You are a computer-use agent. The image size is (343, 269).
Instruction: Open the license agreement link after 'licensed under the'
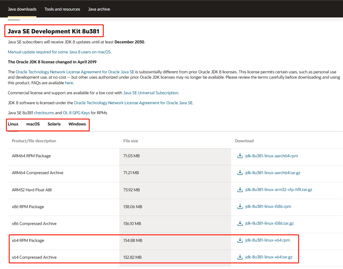coord(133,103)
